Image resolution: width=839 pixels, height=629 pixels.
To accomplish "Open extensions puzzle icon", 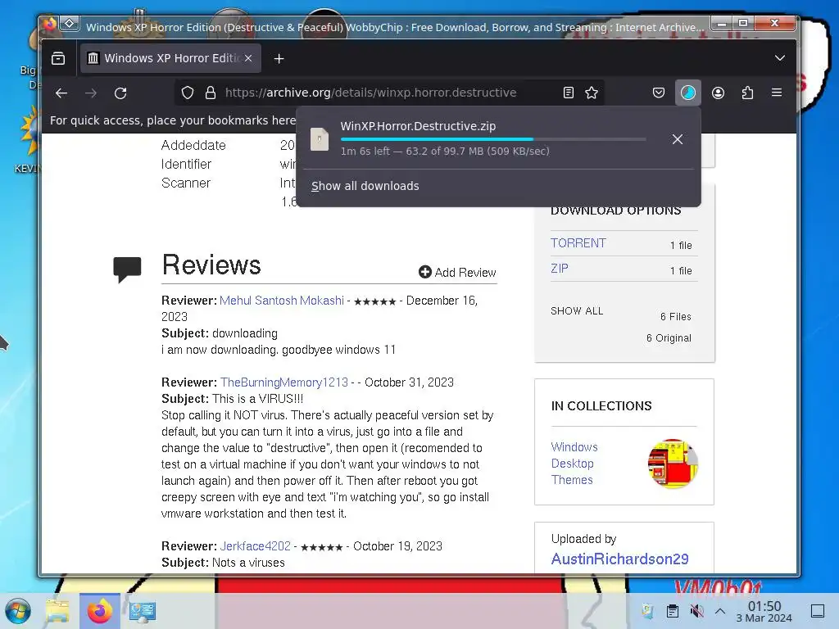I will (x=747, y=93).
